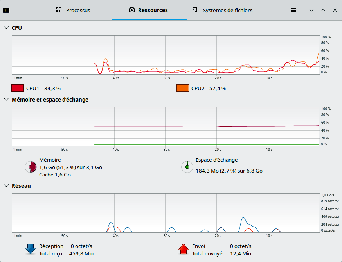Click the Total reçu 459,8 Mio value
The height and width of the screenshot is (262, 342).
tap(81, 253)
